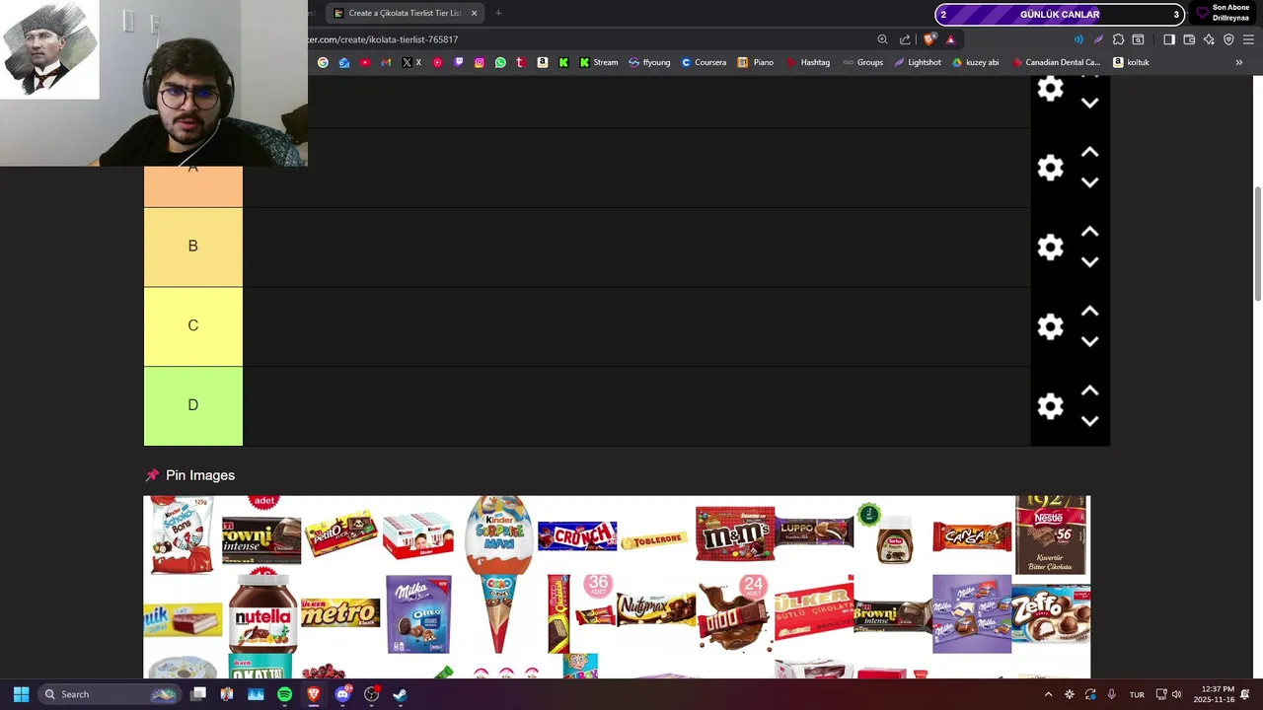
Task: Click the Brave Rewards triangle icon
Action: [x=950, y=39]
